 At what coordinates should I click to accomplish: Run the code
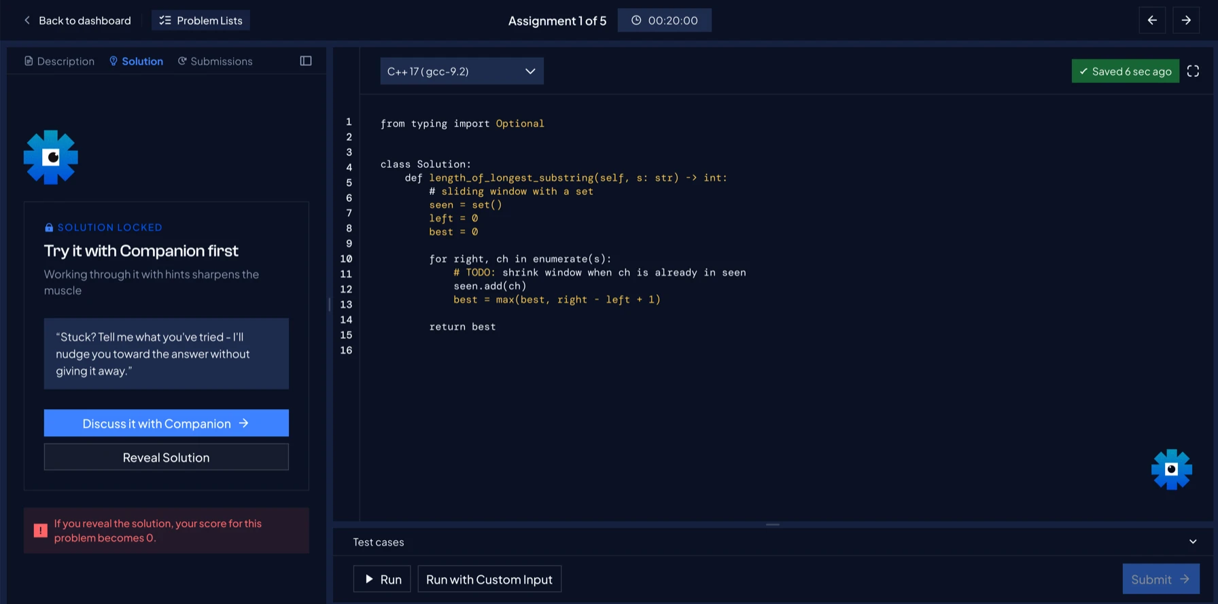click(x=382, y=579)
